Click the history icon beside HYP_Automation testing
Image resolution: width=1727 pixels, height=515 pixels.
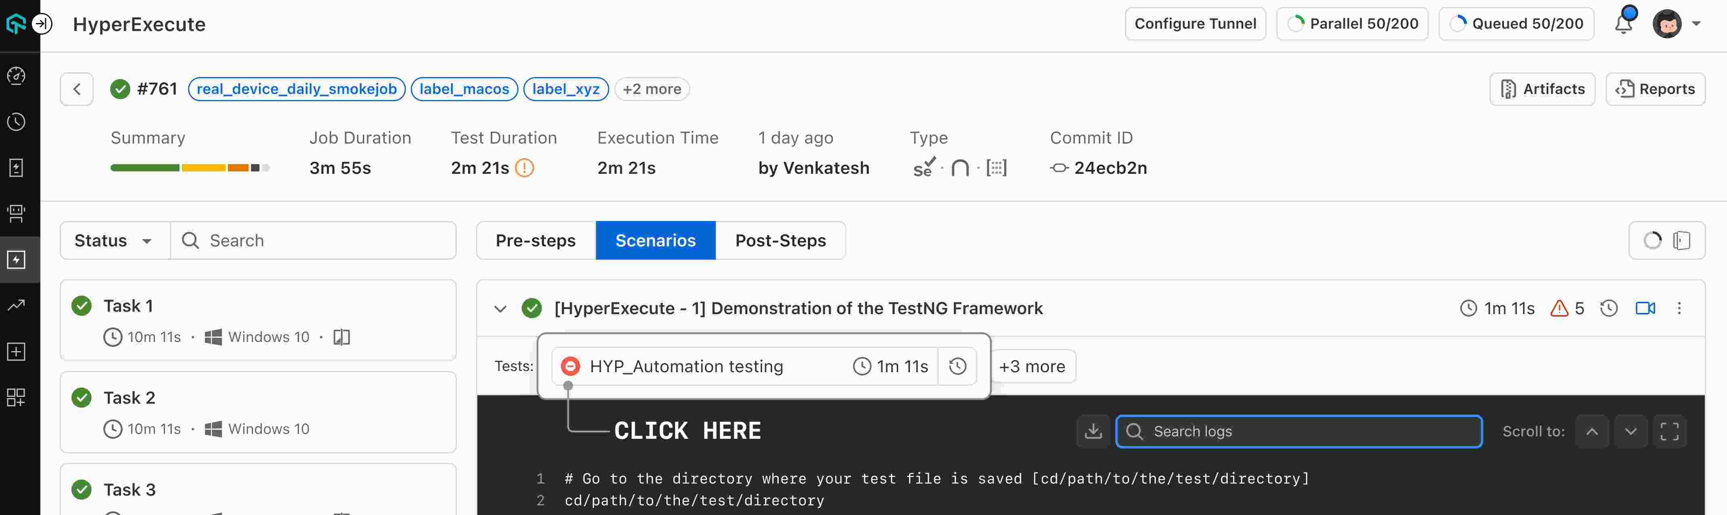coord(958,366)
